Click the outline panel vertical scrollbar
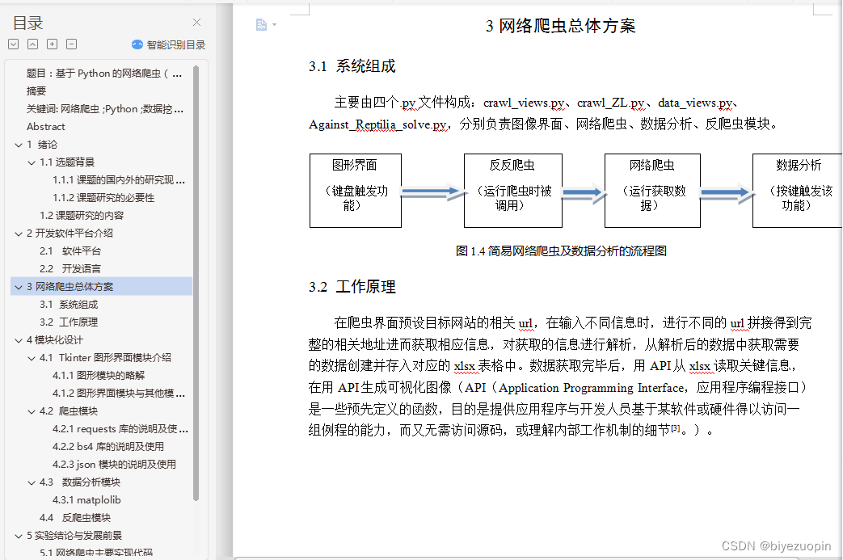Screen dimensions: 843x560 [x=196, y=283]
